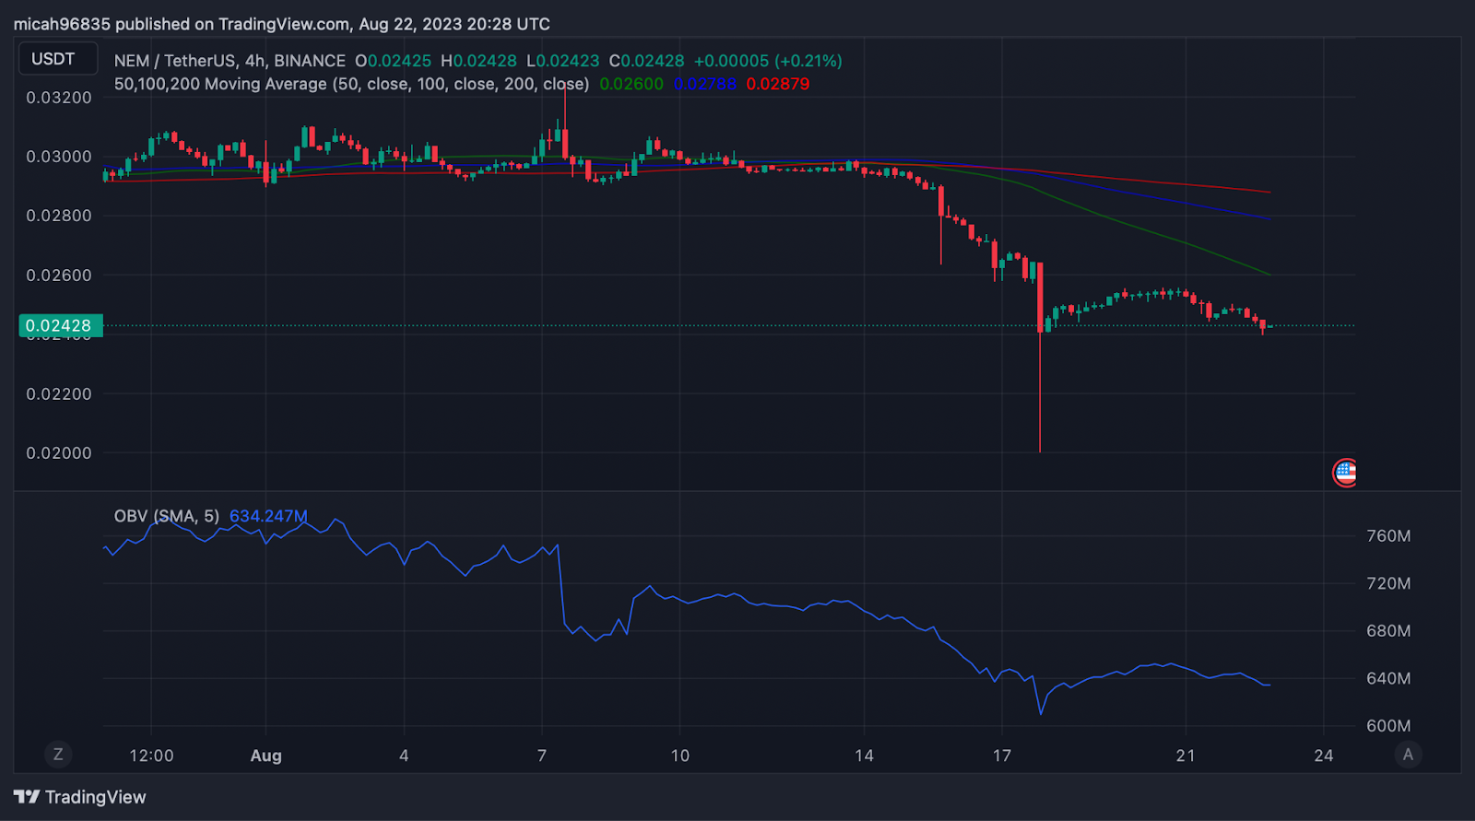The height and width of the screenshot is (821, 1475).
Task: Click the 100 MA value 0.02788
Action: tap(705, 84)
